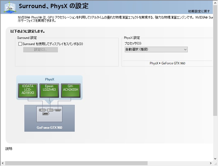
Task: Click 初期設定に戻す restore defaults link
Action: pos(199,11)
